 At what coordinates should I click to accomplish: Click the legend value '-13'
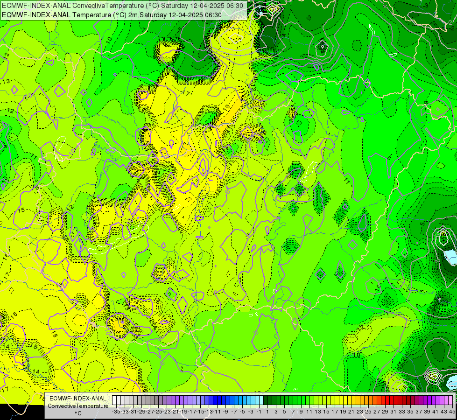(x=208, y=412)
